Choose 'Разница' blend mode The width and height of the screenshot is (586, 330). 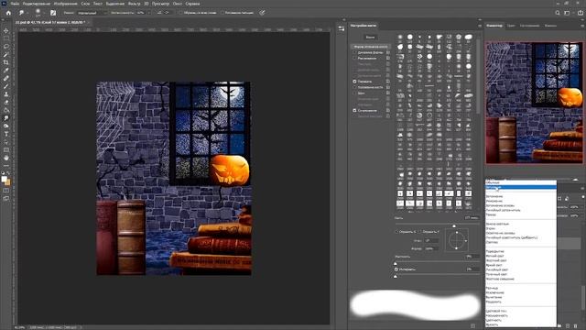point(520,288)
